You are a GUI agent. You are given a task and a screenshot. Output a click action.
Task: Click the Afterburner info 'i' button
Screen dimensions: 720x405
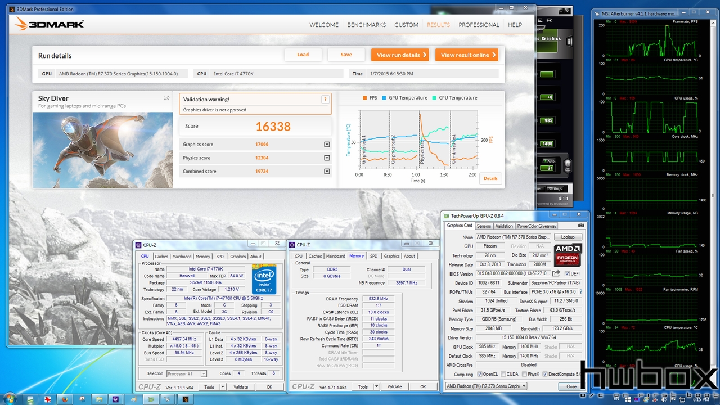tap(568, 41)
